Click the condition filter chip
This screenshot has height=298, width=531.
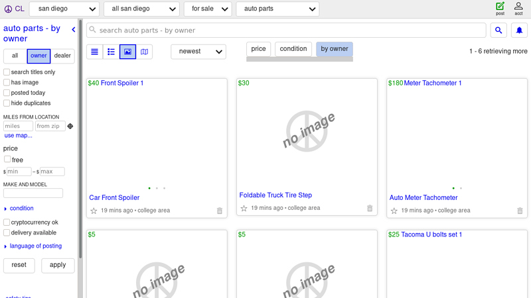click(293, 49)
